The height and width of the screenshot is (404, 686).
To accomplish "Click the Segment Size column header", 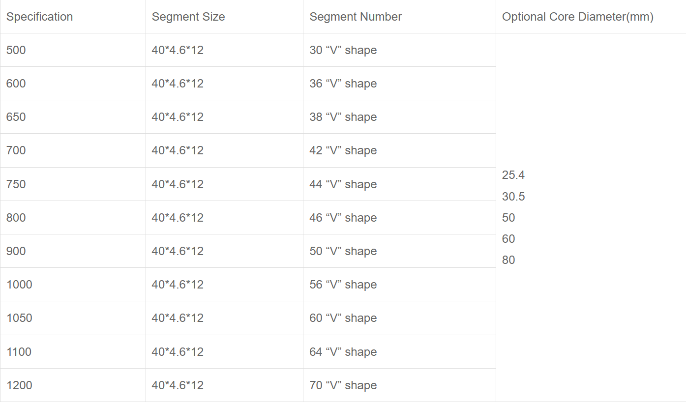I will (x=188, y=17).
